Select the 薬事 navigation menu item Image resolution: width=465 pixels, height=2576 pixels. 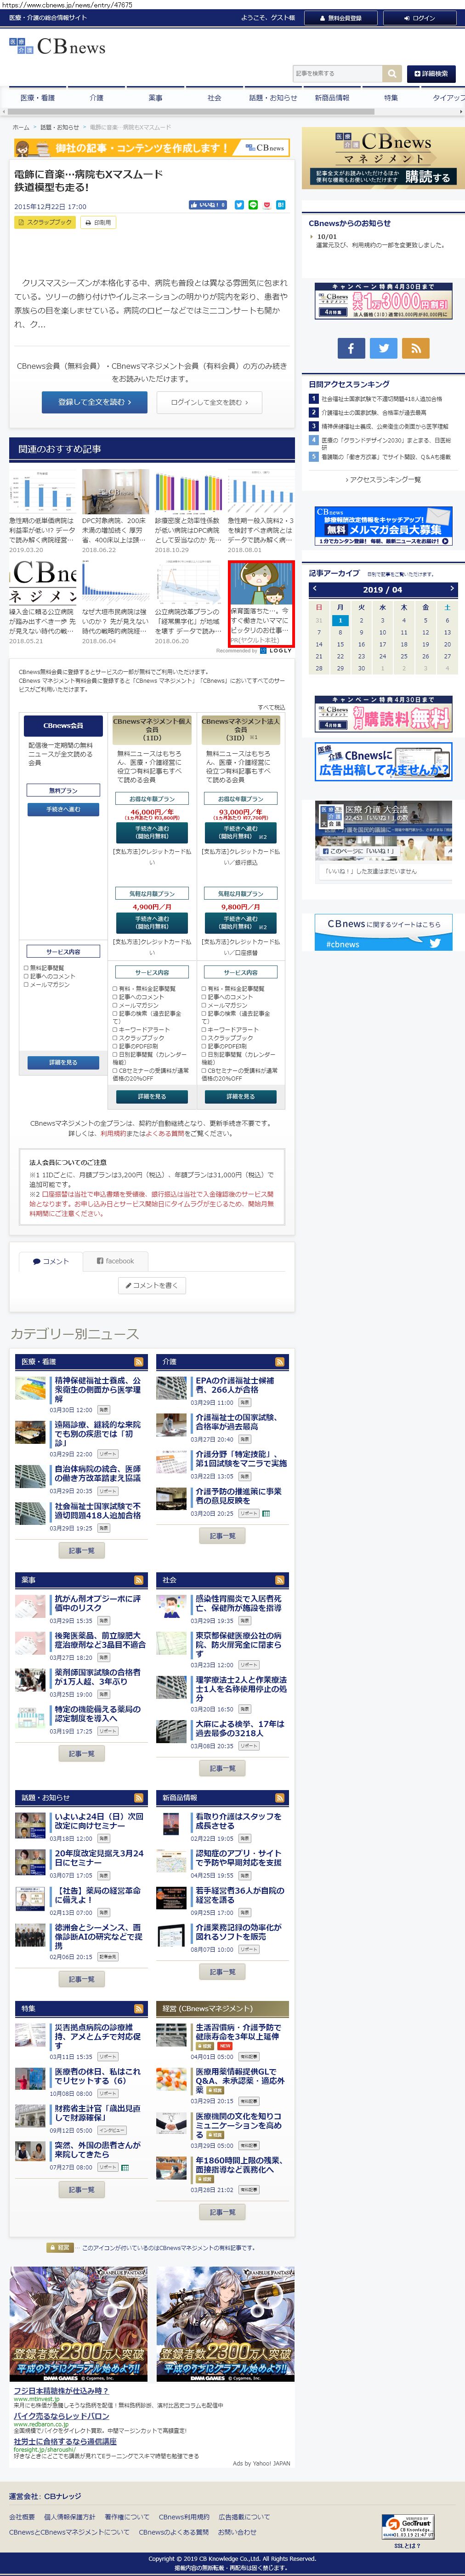[155, 98]
